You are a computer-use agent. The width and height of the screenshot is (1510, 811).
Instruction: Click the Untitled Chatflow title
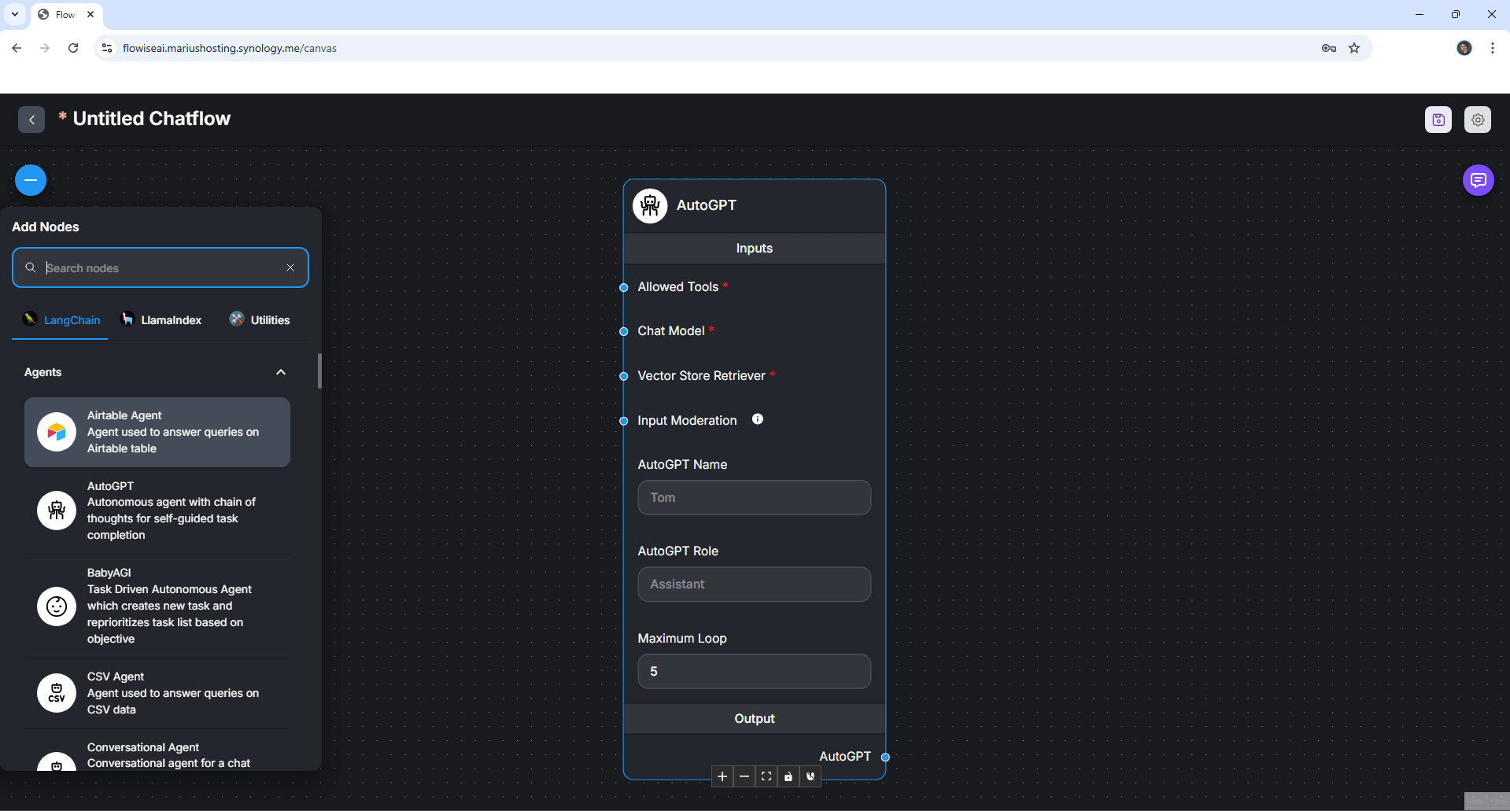coord(152,119)
